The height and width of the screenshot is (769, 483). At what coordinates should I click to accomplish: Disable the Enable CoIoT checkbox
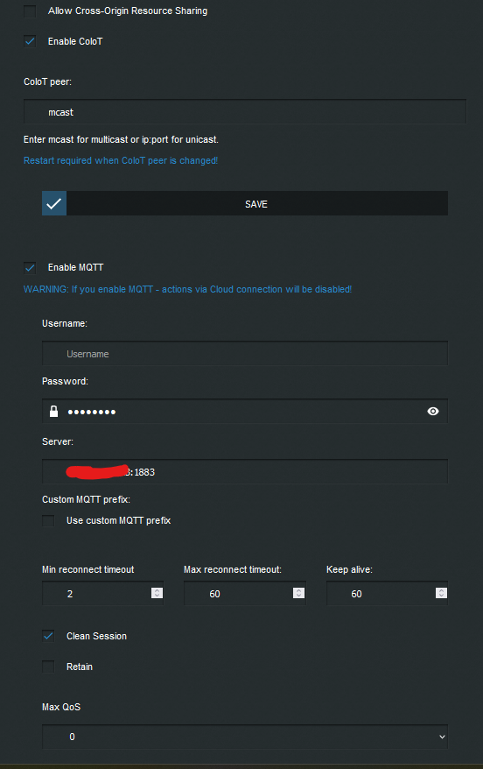(x=30, y=42)
